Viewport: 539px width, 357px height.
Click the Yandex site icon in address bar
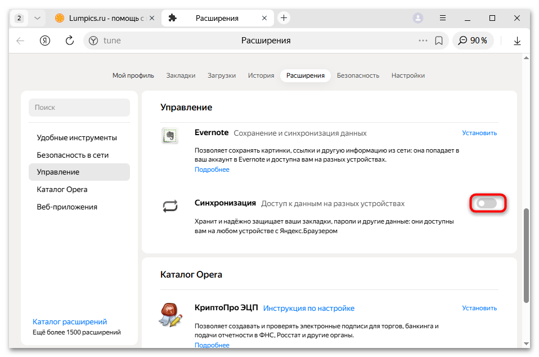click(x=93, y=41)
